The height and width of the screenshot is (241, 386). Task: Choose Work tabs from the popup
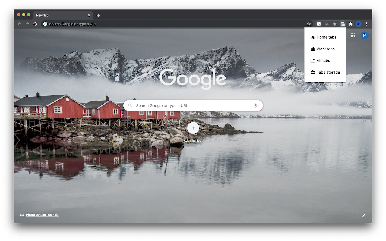[x=325, y=49]
